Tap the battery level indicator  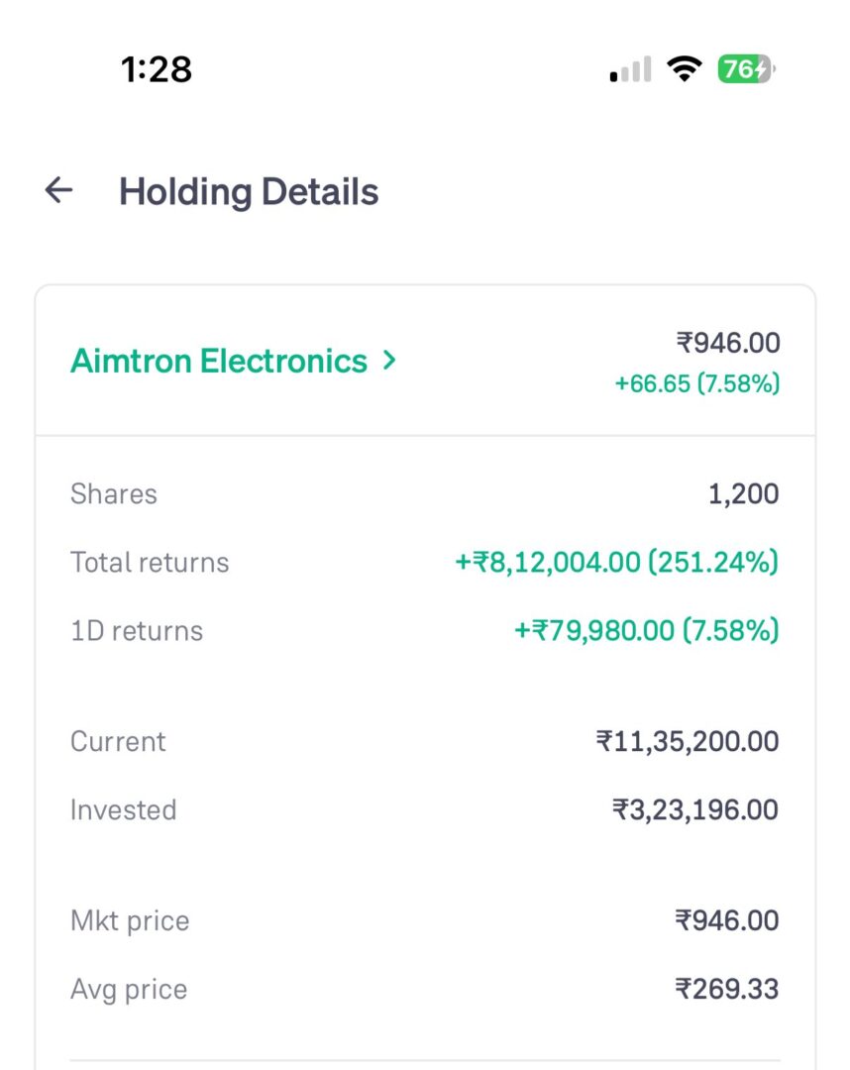745,69
